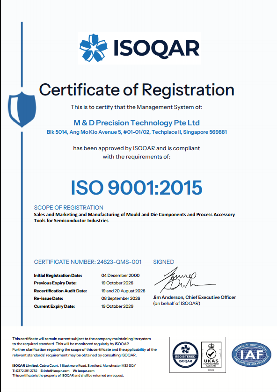Click the scope description starting Sales and Marketing
The image size is (277, 392).
(134, 218)
